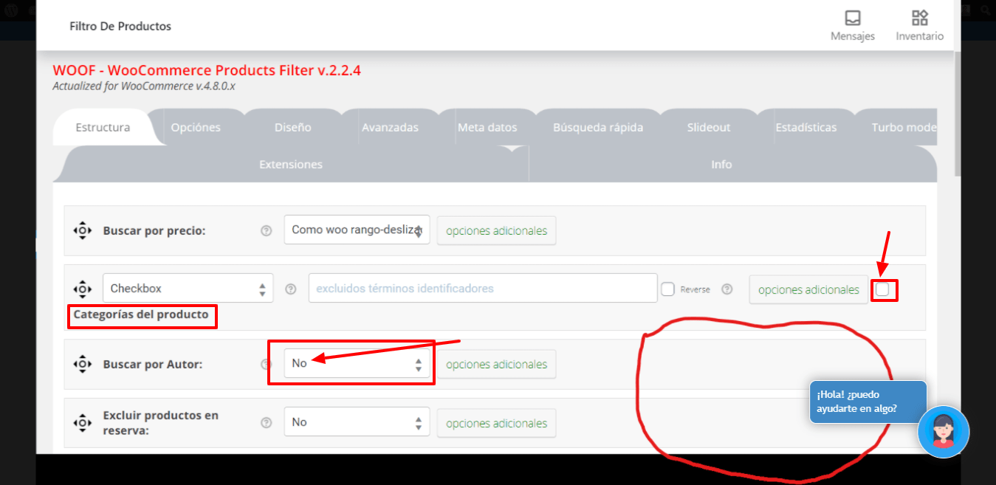The image size is (996, 485).
Task: Switch to the Info tab
Action: 721,164
